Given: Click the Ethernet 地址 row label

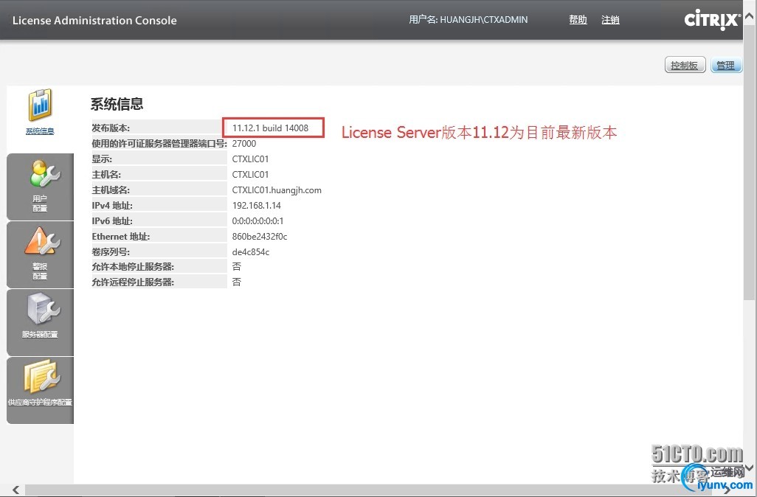Looking at the screenshot, I should (x=121, y=237).
